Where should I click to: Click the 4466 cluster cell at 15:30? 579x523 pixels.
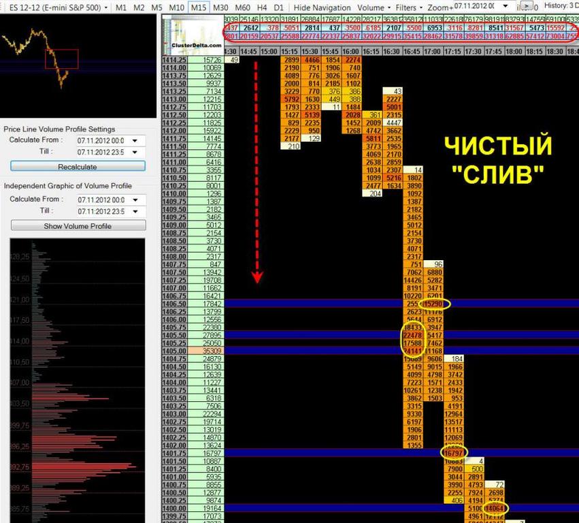311,60
